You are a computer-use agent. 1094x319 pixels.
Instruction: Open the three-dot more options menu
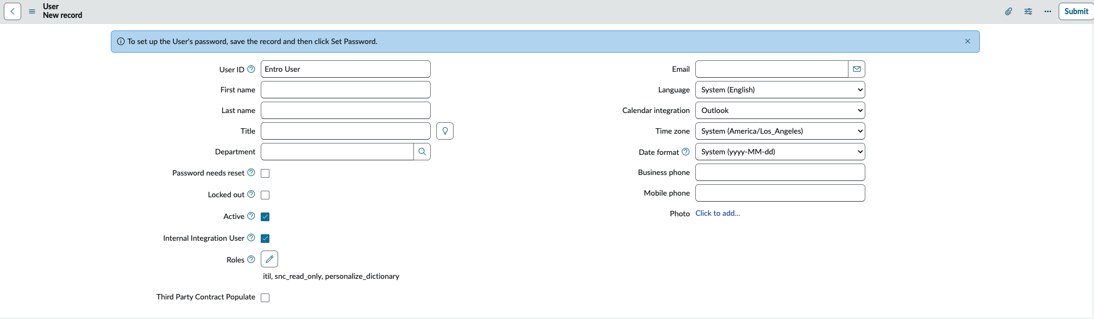[x=1048, y=11]
